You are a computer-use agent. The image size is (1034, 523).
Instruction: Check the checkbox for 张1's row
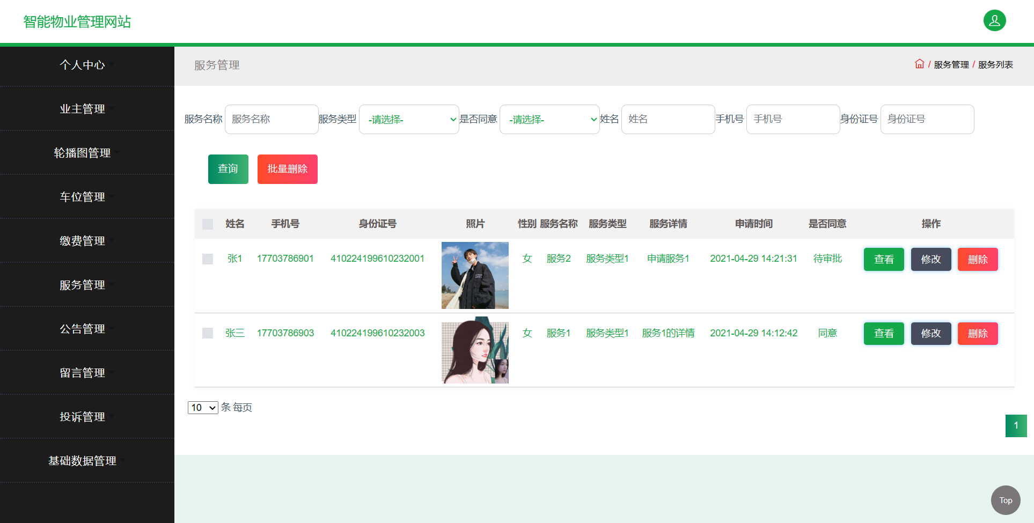pyautogui.click(x=208, y=259)
